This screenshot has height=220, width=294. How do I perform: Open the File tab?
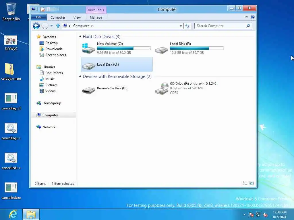(x=39, y=17)
